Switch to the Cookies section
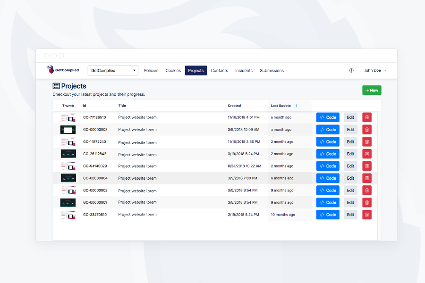This screenshot has height=283, width=425. coord(173,70)
